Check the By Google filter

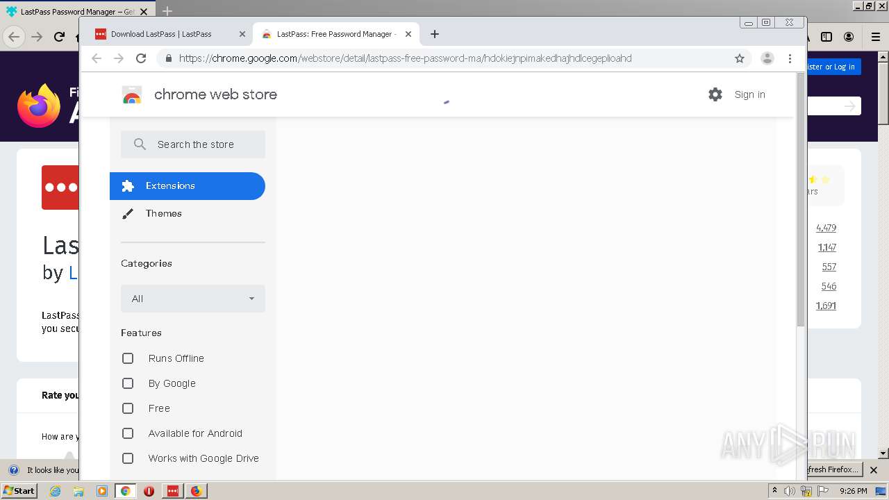point(128,383)
